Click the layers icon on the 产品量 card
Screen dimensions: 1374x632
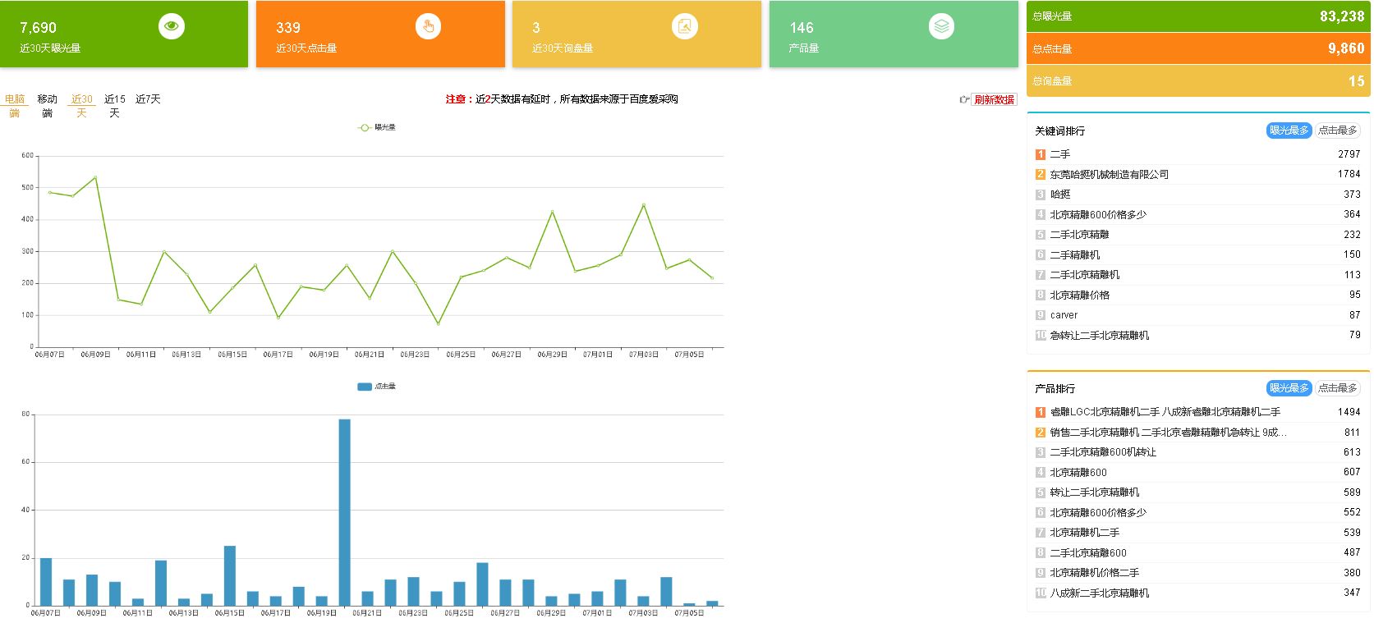(941, 26)
